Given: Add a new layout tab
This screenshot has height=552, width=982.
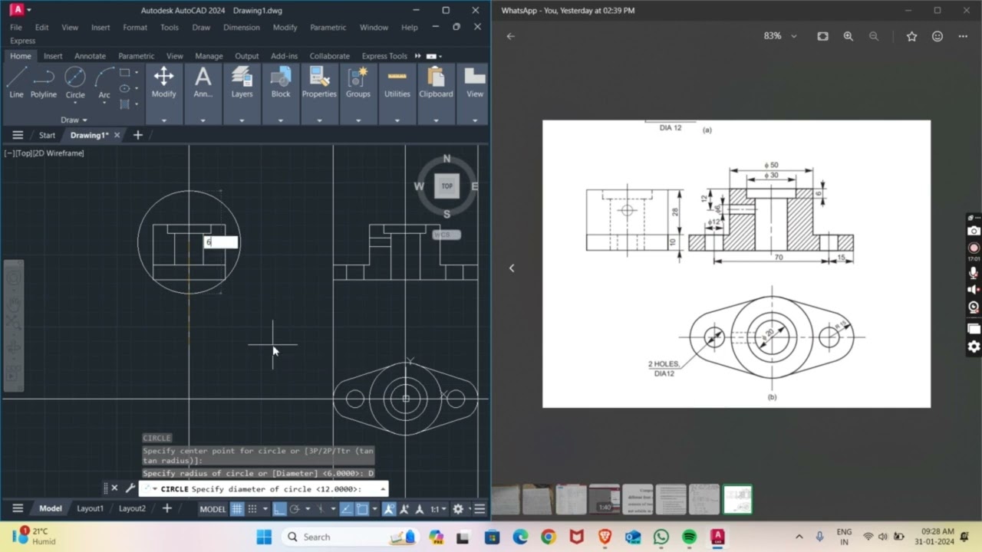Looking at the screenshot, I should pyautogui.click(x=166, y=508).
